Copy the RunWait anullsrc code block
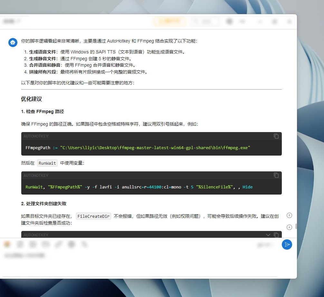This screenshot has height=297, width=324. (276, 175)
